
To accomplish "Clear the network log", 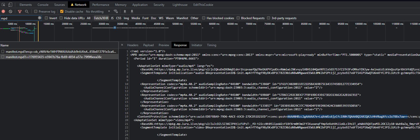I will (x=10, y=11).
